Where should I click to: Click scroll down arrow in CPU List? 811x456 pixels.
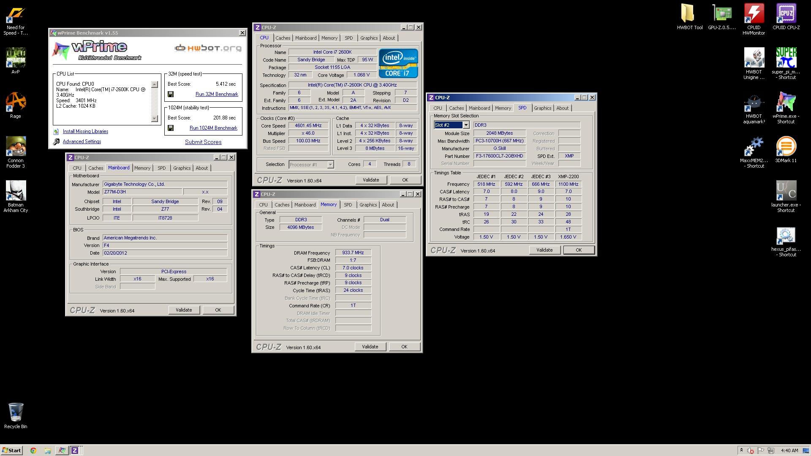pyautogui.click(x=155, y=119)
